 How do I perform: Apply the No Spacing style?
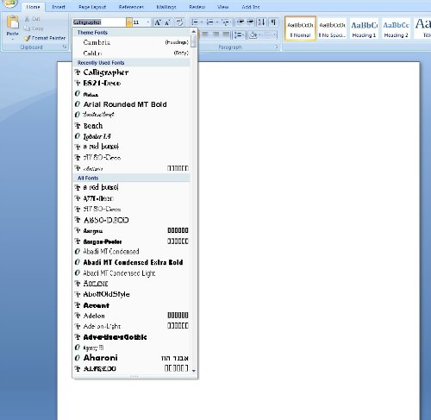[x=332, y=28]
